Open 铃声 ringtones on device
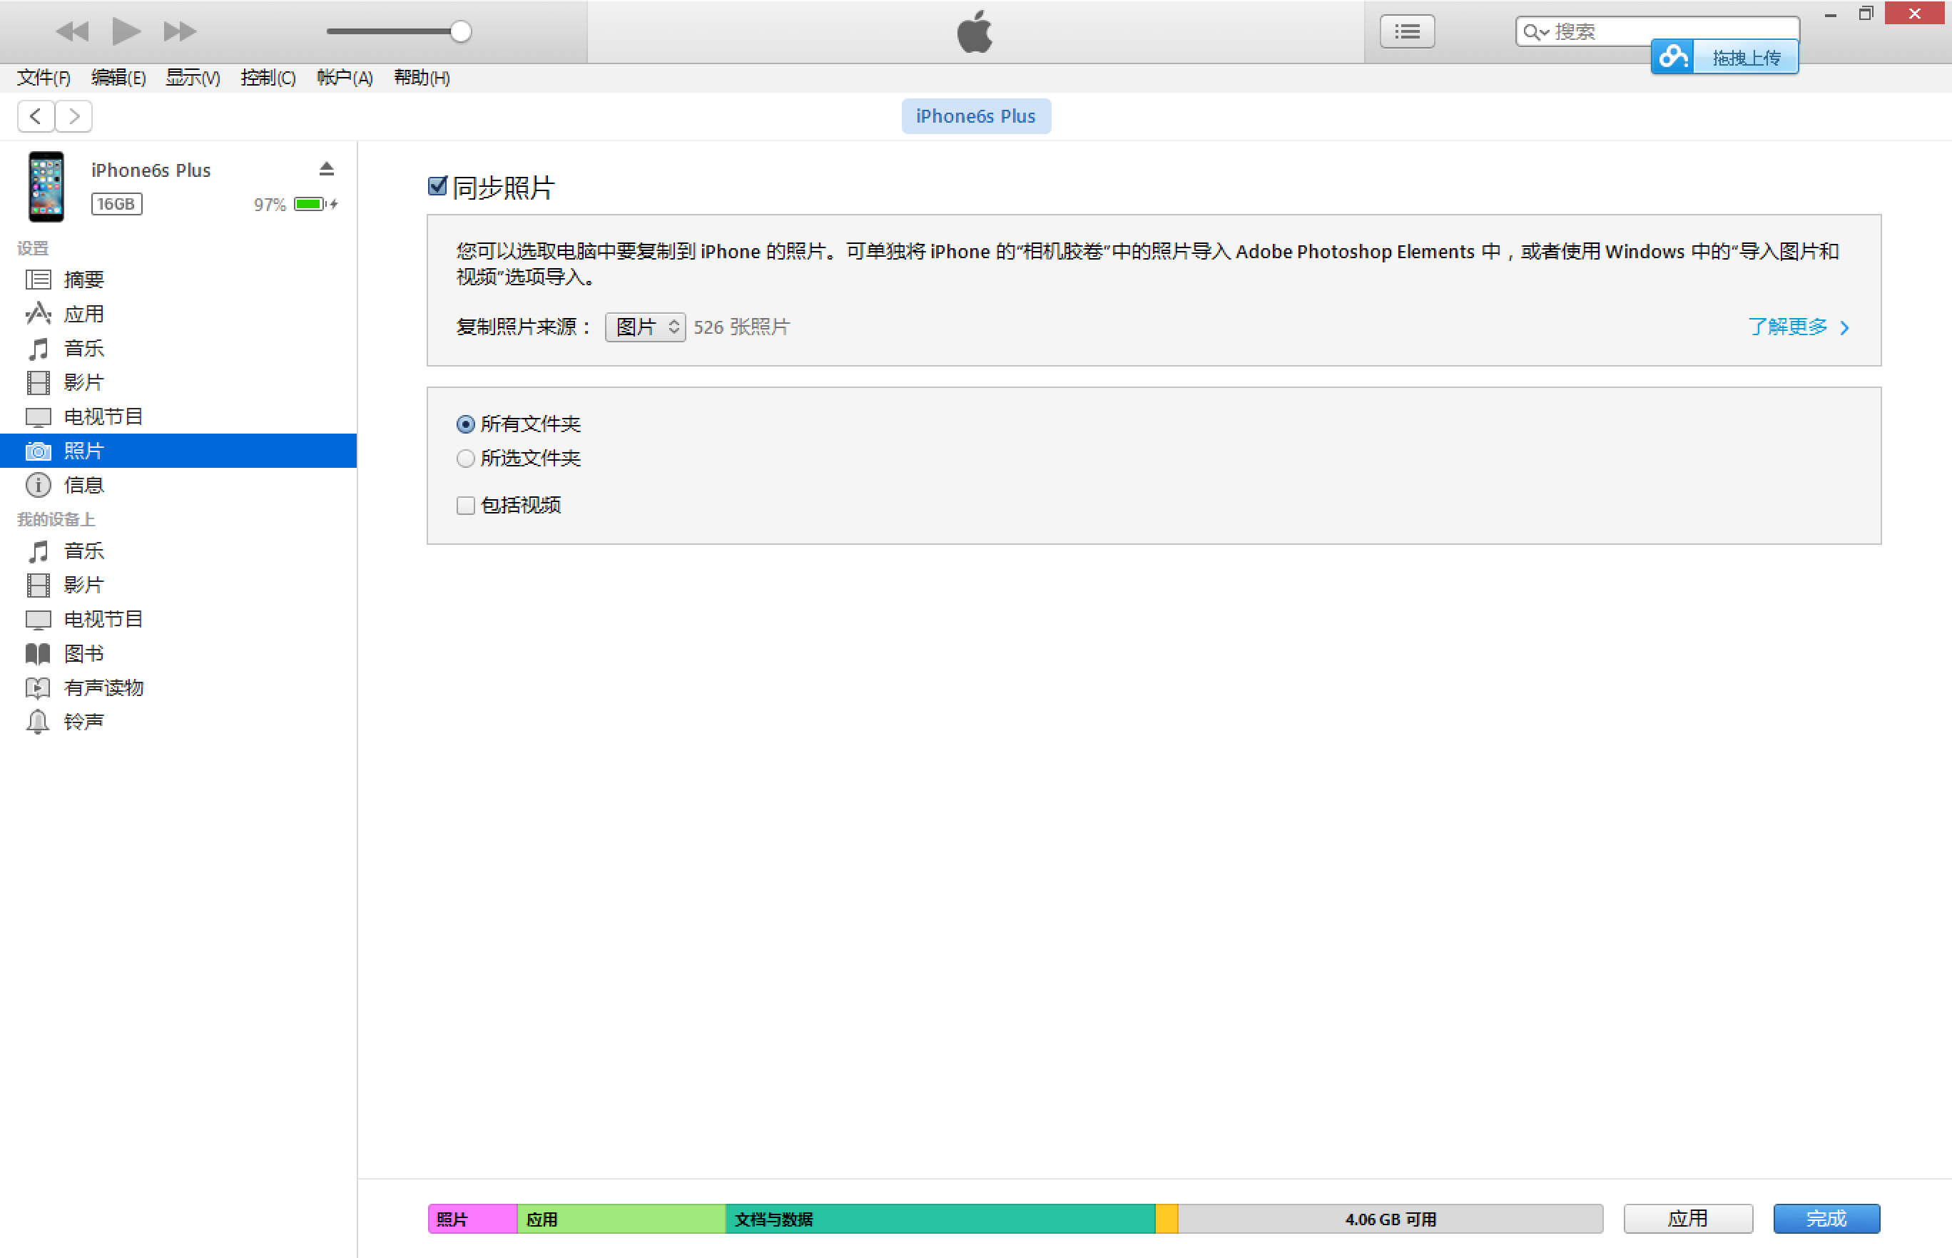 [x=178, y=722]
